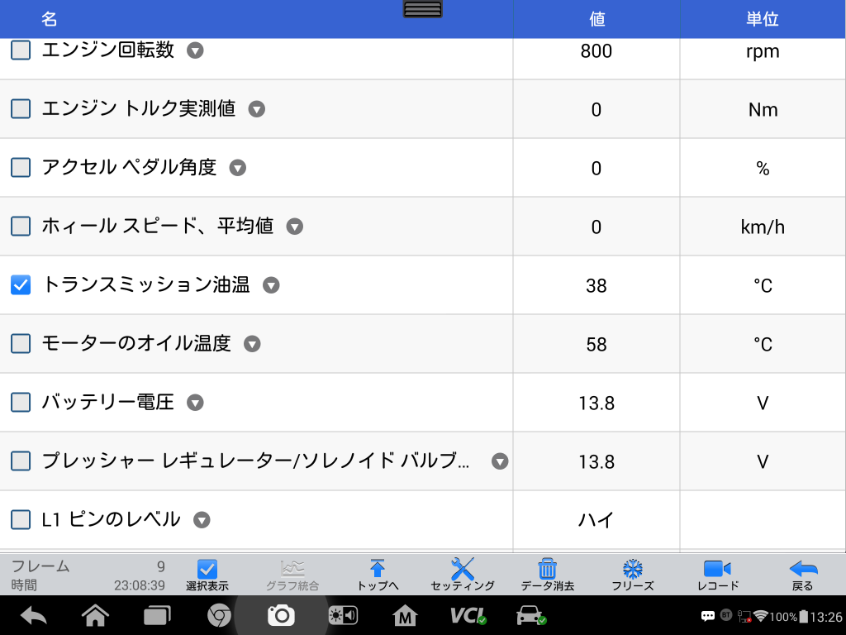Open セッティング wrench settings icon
846x635 pixels.
point(463,570)
